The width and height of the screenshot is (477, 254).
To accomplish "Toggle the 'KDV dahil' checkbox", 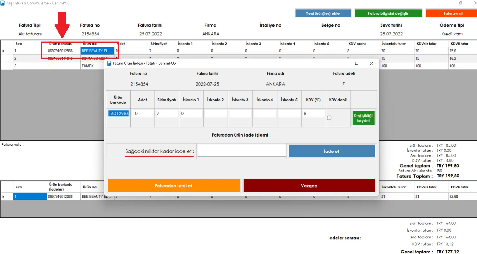I will [x=329, y=118].
